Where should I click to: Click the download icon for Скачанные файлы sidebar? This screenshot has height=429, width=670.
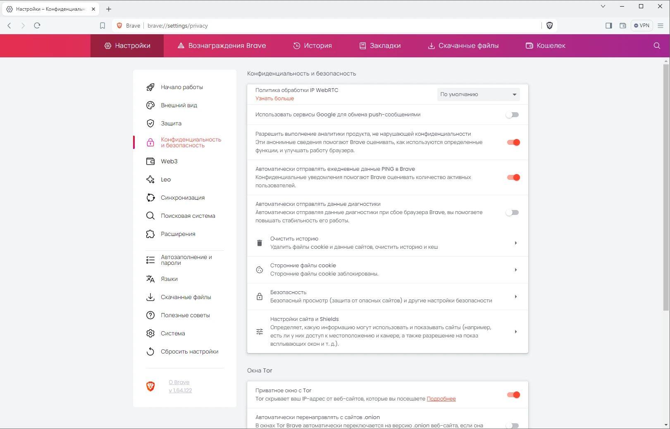click(x=150, y=297)
